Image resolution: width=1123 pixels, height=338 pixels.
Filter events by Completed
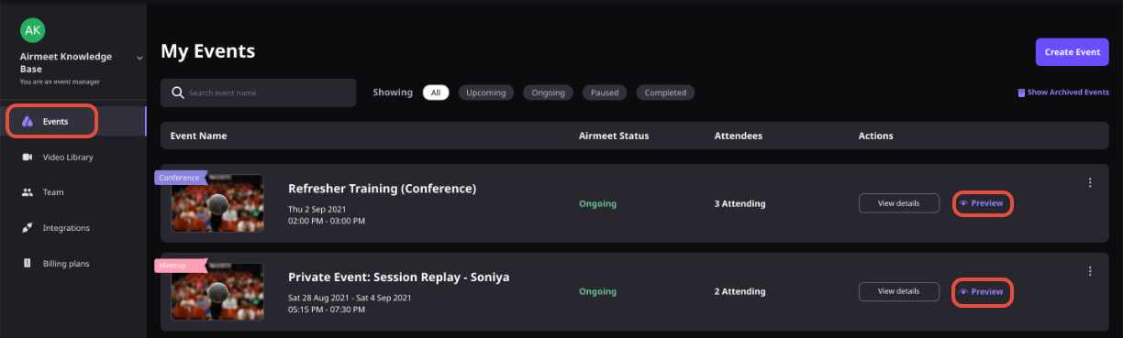[665, 93]
